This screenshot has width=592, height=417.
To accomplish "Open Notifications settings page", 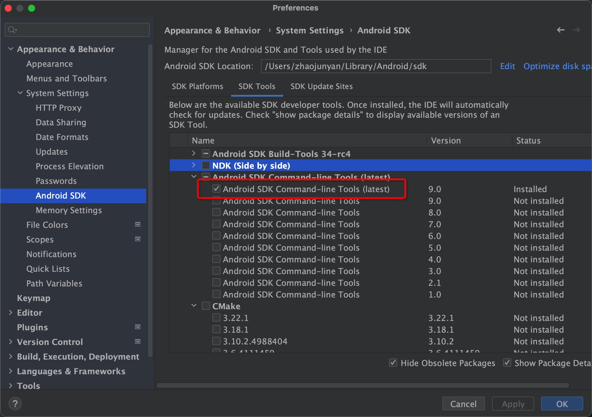I will point(51,254).
